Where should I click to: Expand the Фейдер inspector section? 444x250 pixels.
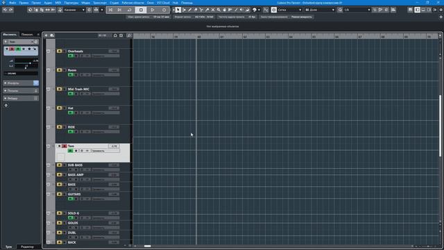pyautogui.click(x=21, y=99)
